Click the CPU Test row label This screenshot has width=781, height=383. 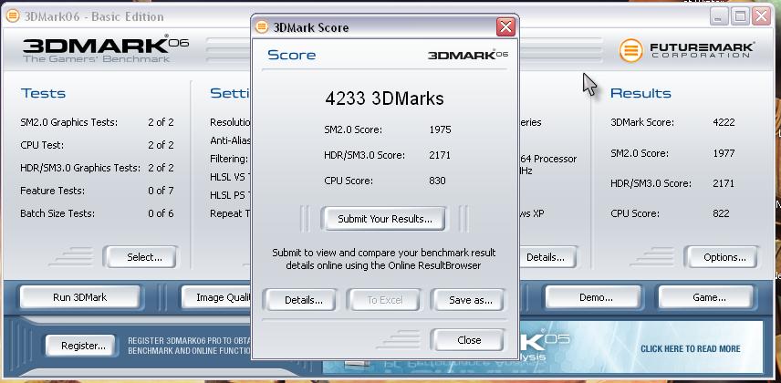(42, 145)
